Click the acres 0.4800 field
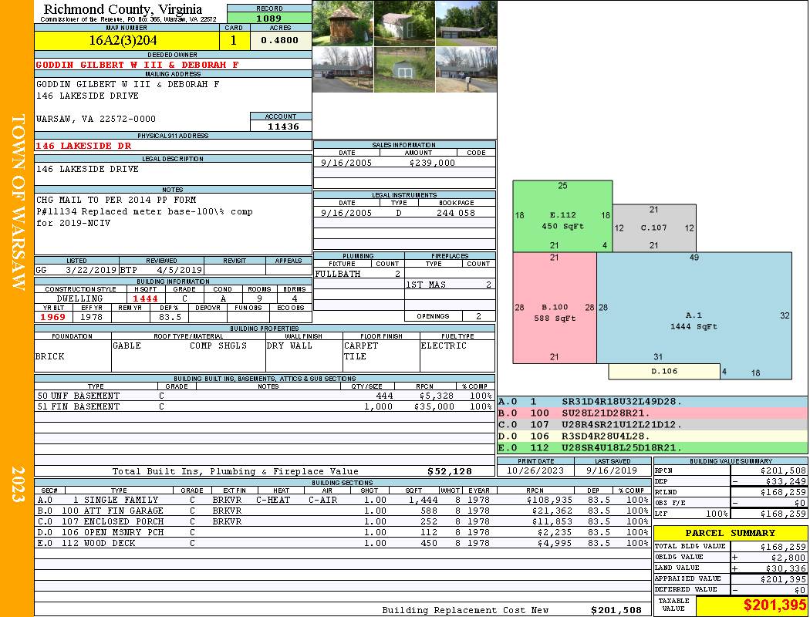 281,40
